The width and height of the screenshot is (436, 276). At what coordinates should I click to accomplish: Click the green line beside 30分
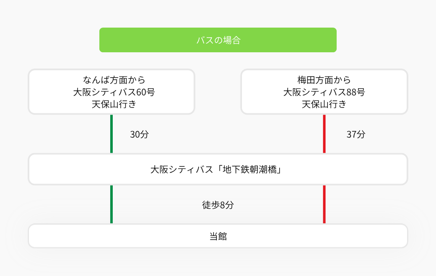112,134
